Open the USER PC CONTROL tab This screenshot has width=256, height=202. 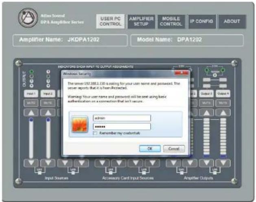tap(110, 21)
